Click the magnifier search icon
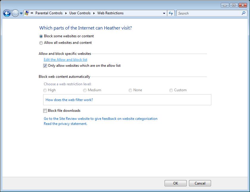This screenshot has height=192, width=250. [x=243, y=13]
